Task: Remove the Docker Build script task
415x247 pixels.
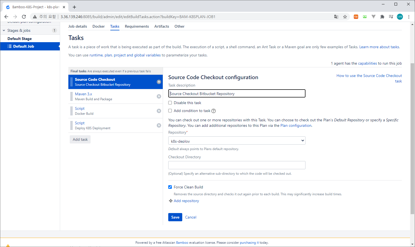Action: click(x=159, y=111)
